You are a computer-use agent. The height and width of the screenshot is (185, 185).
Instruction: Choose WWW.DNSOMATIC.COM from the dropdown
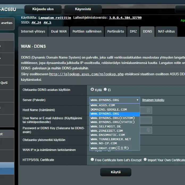pyautogui.click(x=108, y=135)
